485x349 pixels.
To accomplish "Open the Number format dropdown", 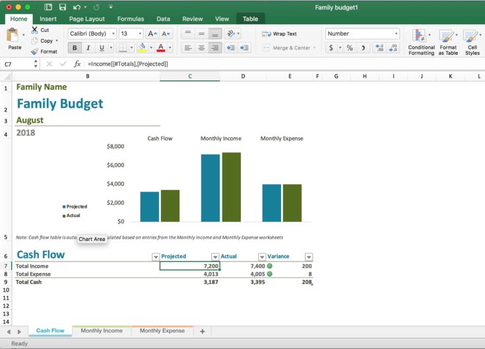I will click(396, 34).
